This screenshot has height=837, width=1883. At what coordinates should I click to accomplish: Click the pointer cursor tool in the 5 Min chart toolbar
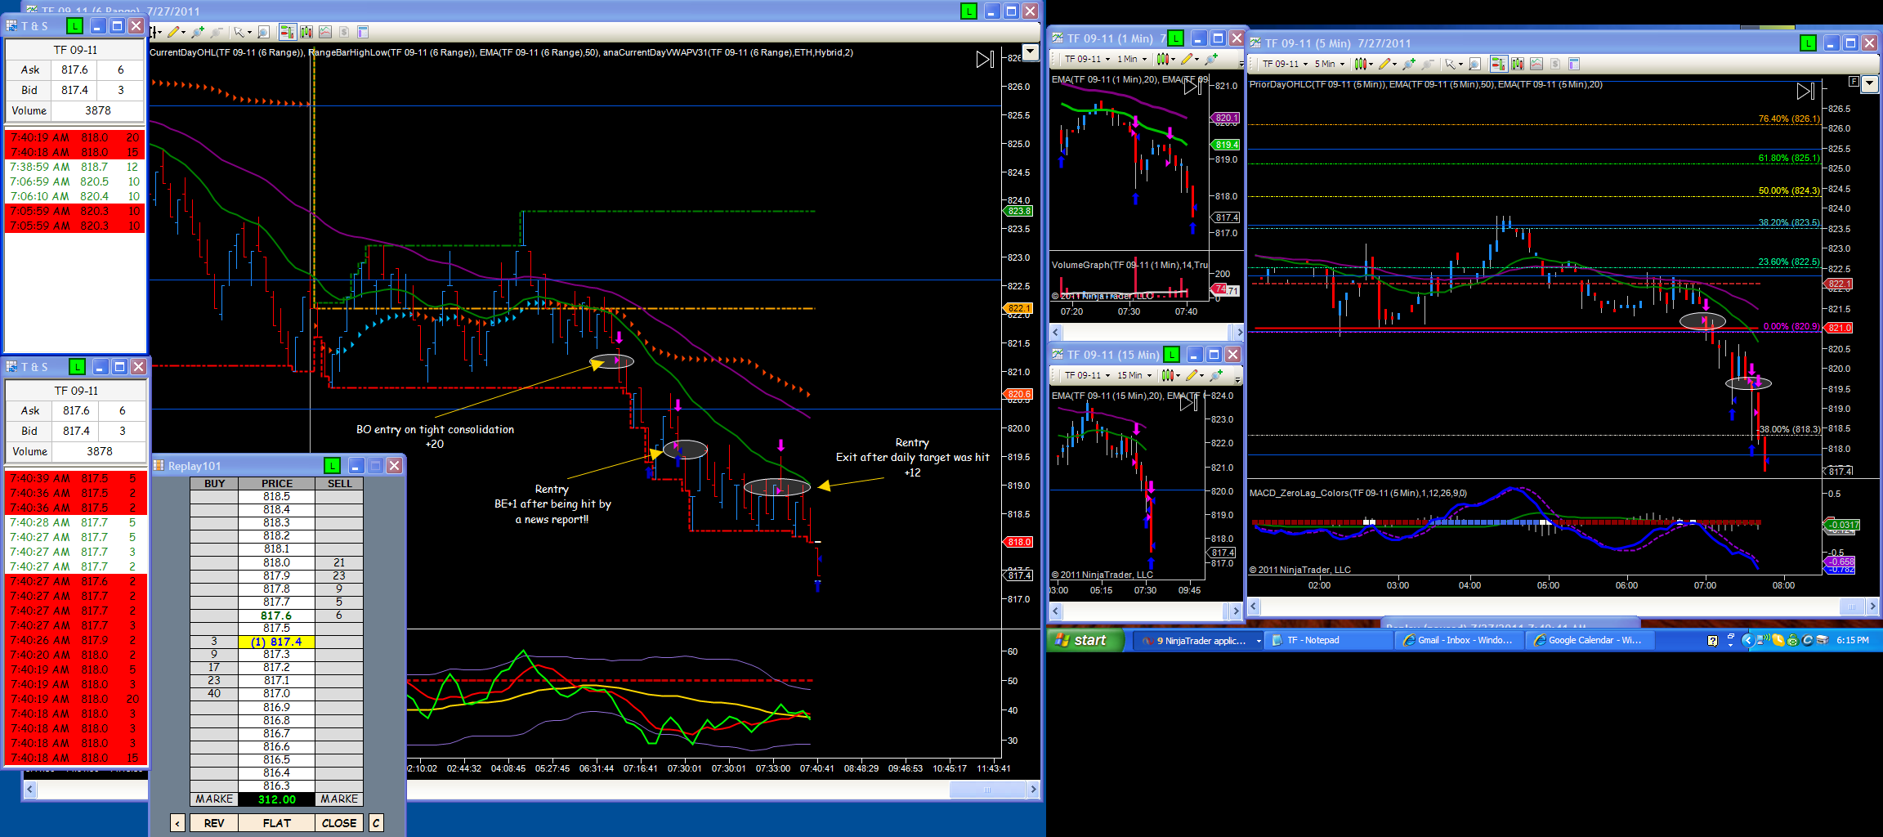(1450, 64)
